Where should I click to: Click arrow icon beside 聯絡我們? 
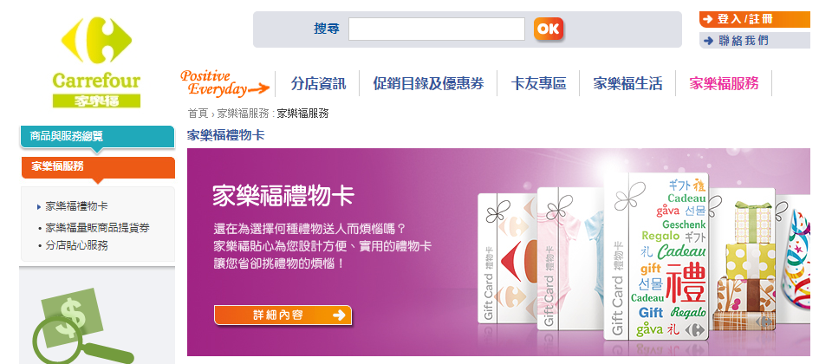click(x=708, y=41)
